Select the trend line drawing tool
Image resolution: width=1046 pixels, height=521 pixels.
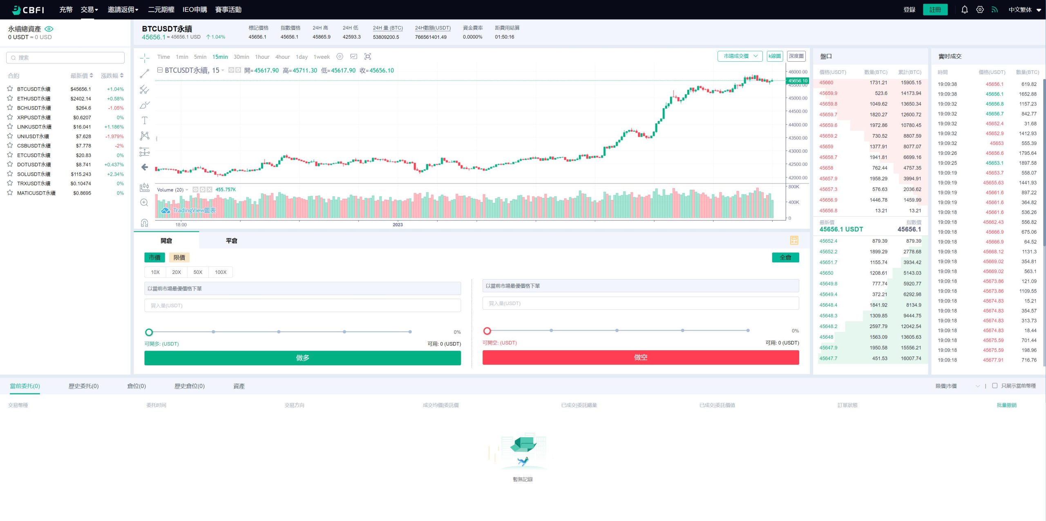click(144, 74)
